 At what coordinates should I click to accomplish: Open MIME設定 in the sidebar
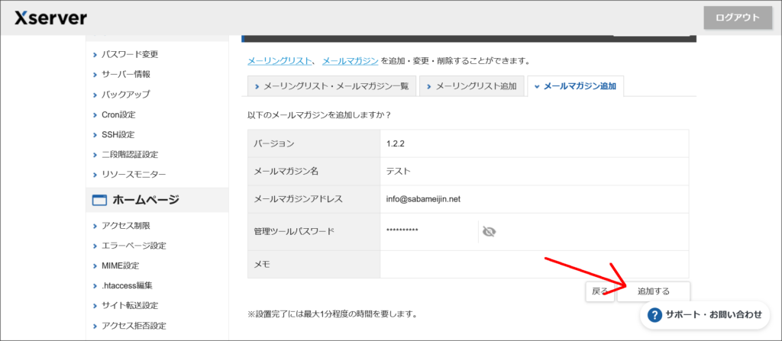pos(120,265)
